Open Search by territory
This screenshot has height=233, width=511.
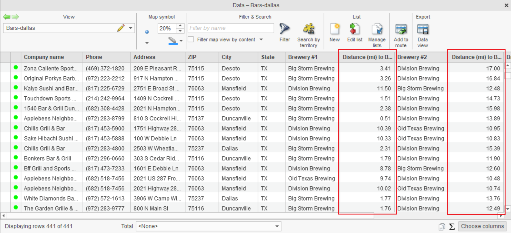coord(309,35)
